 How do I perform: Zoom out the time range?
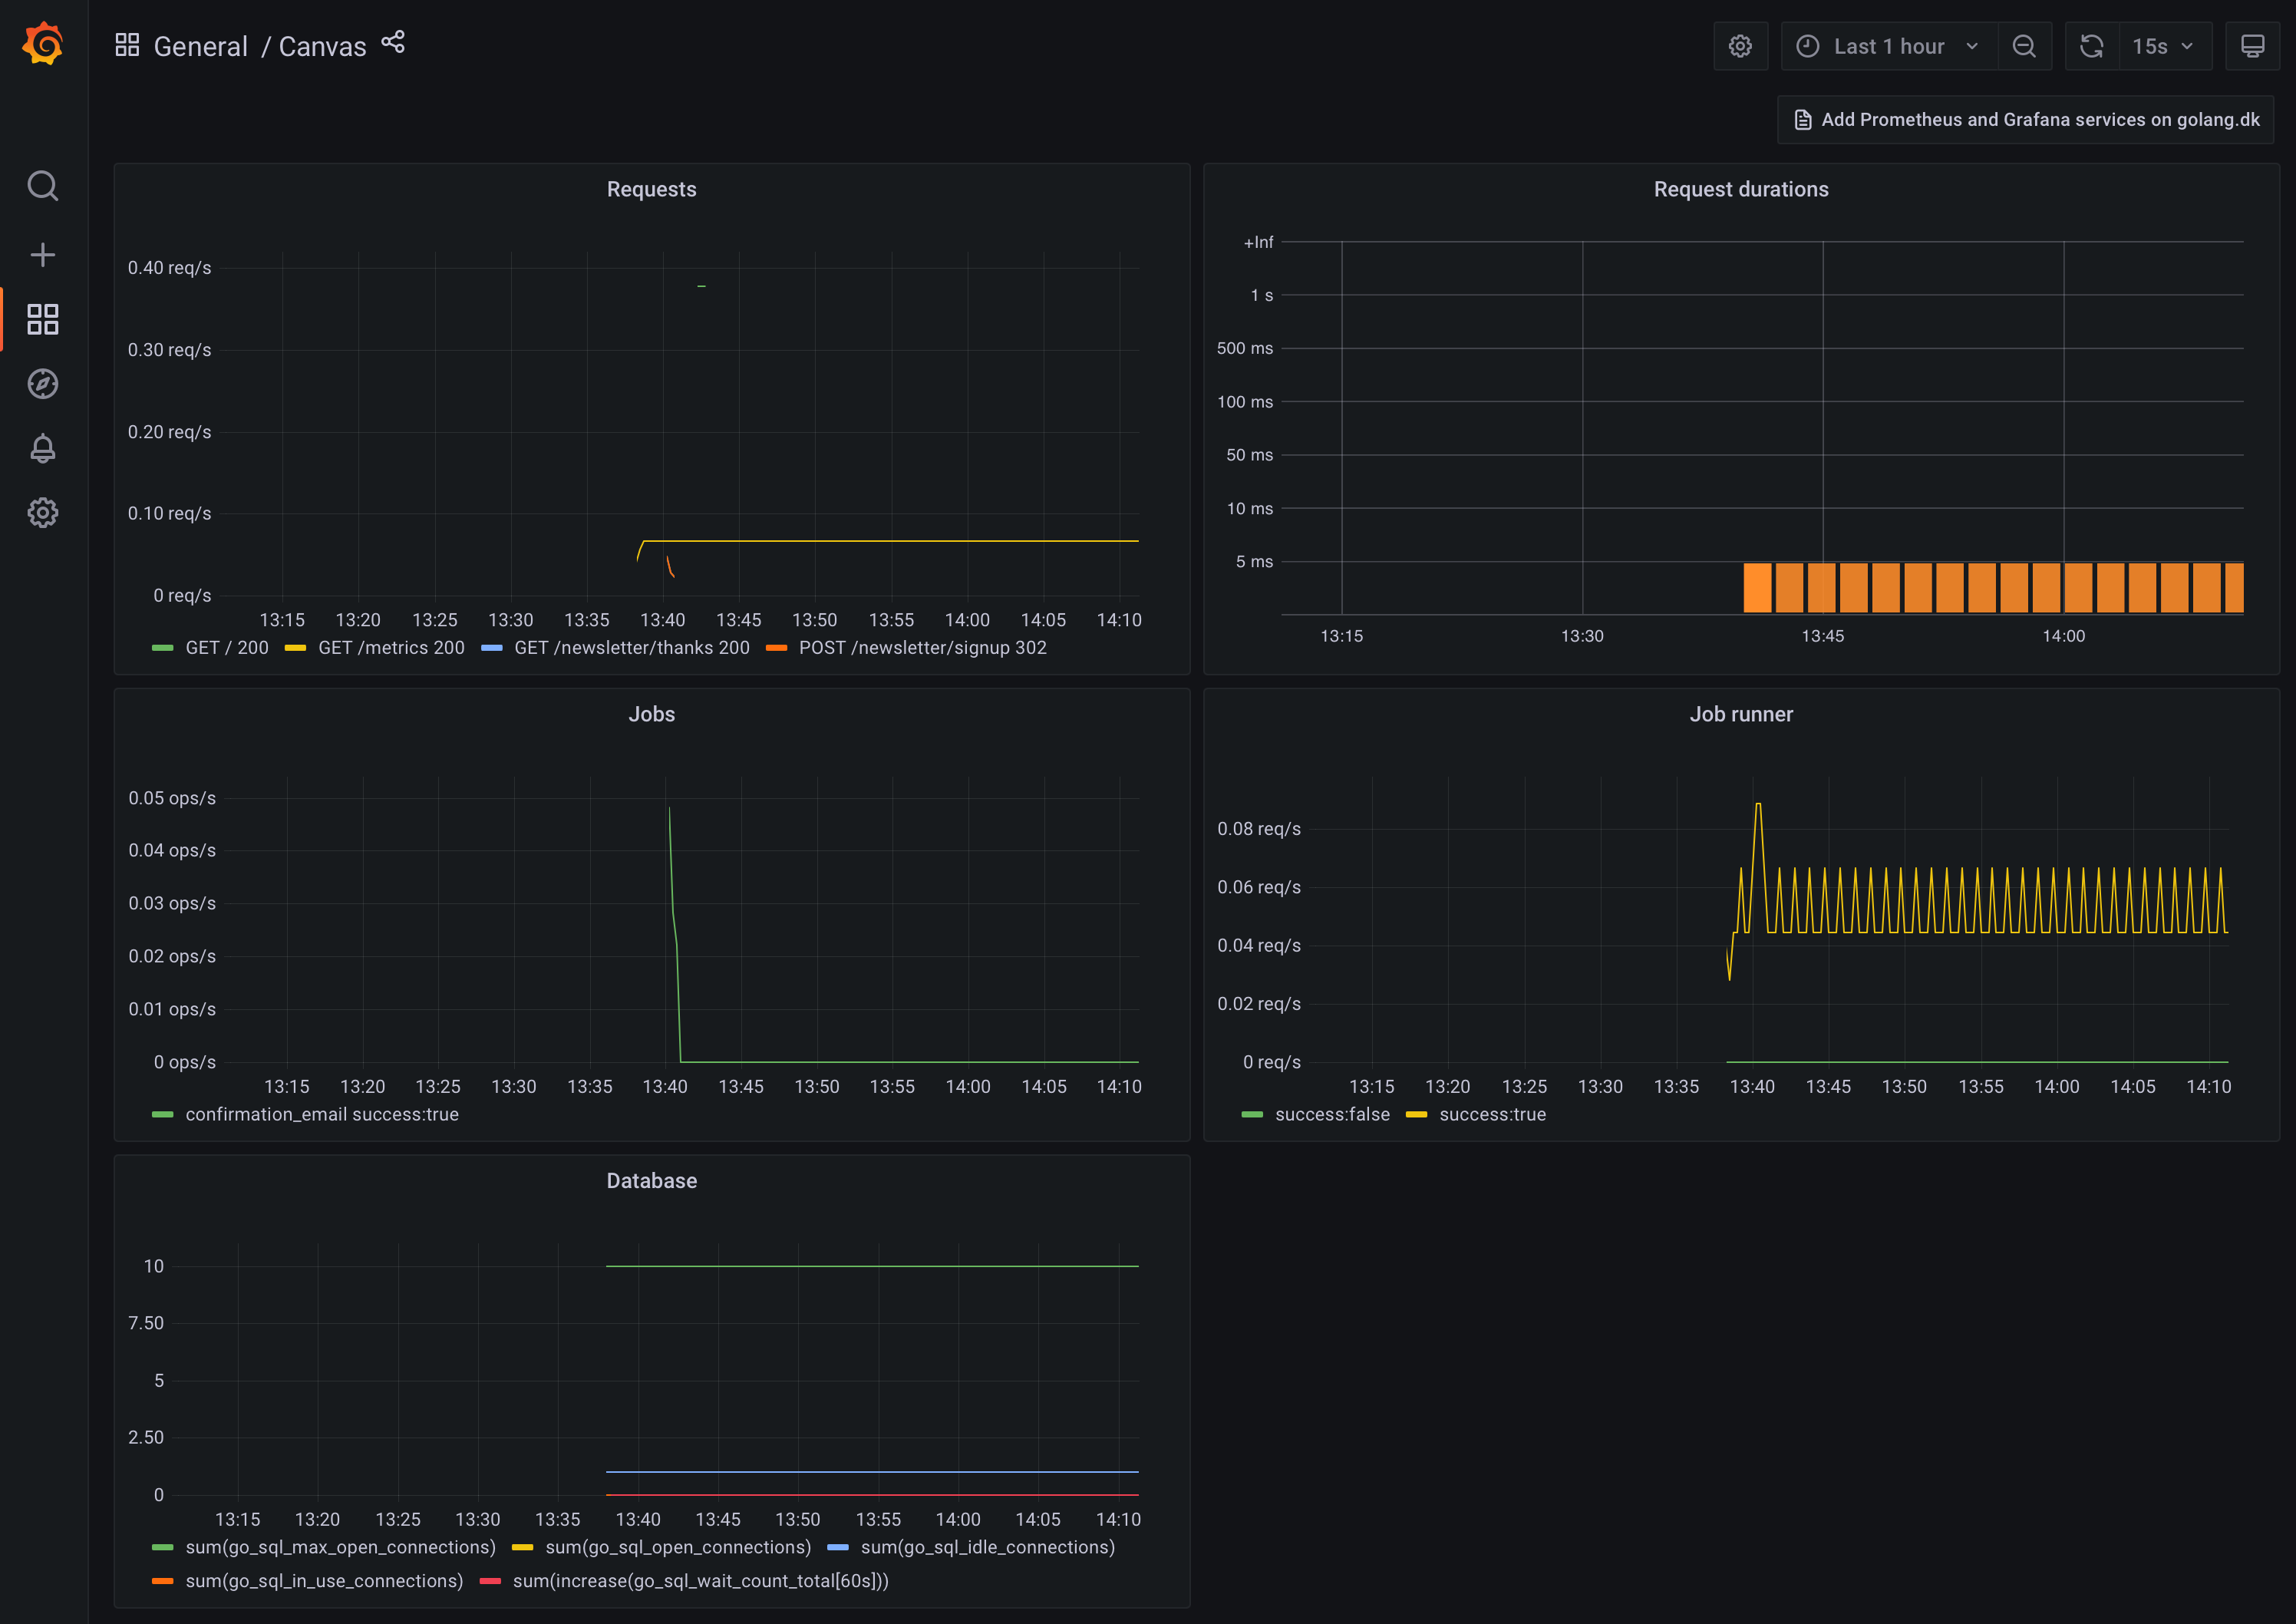click(2024, 45)
